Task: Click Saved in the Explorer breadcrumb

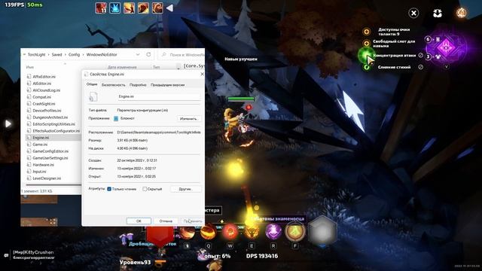Action: point(57,54)
